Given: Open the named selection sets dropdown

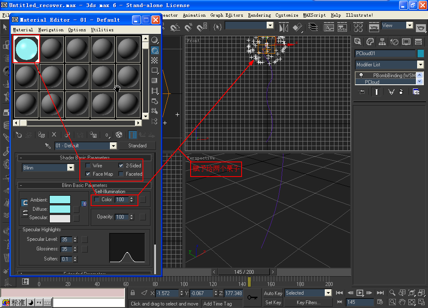Looking at the screenshot, I should 270,25.
